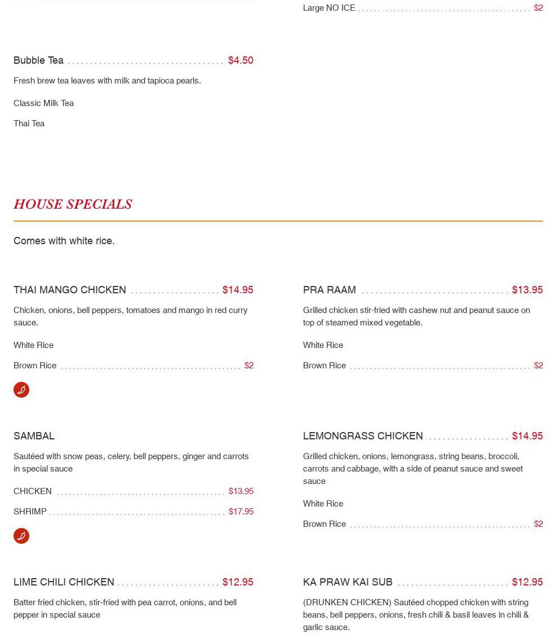556x634 pixels.
Task: Select the Ka Praw Kai Sub dish
Action: tap(348, 582)
